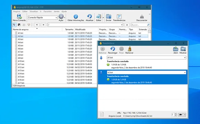This screenshot has width=200, height=124.
Task: Open the Editar menu
Action: click(x=25, y=11)
